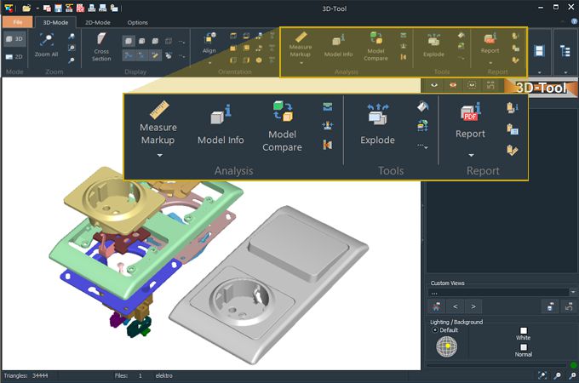Viewport: 579px width, 383px height.
Task: Click Model Compare in the dimmed top ribbon
Action: pyautogui.click(x=375, y=46)
